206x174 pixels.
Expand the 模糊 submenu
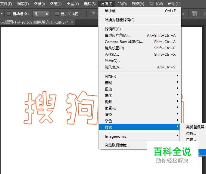click(140, 83)
